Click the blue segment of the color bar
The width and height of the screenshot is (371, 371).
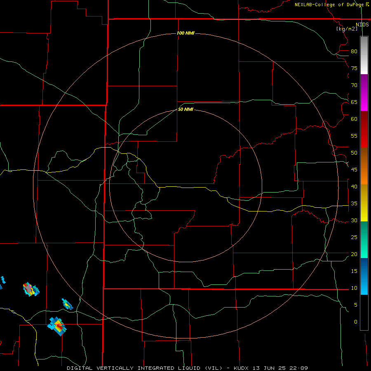click(364, 276)
